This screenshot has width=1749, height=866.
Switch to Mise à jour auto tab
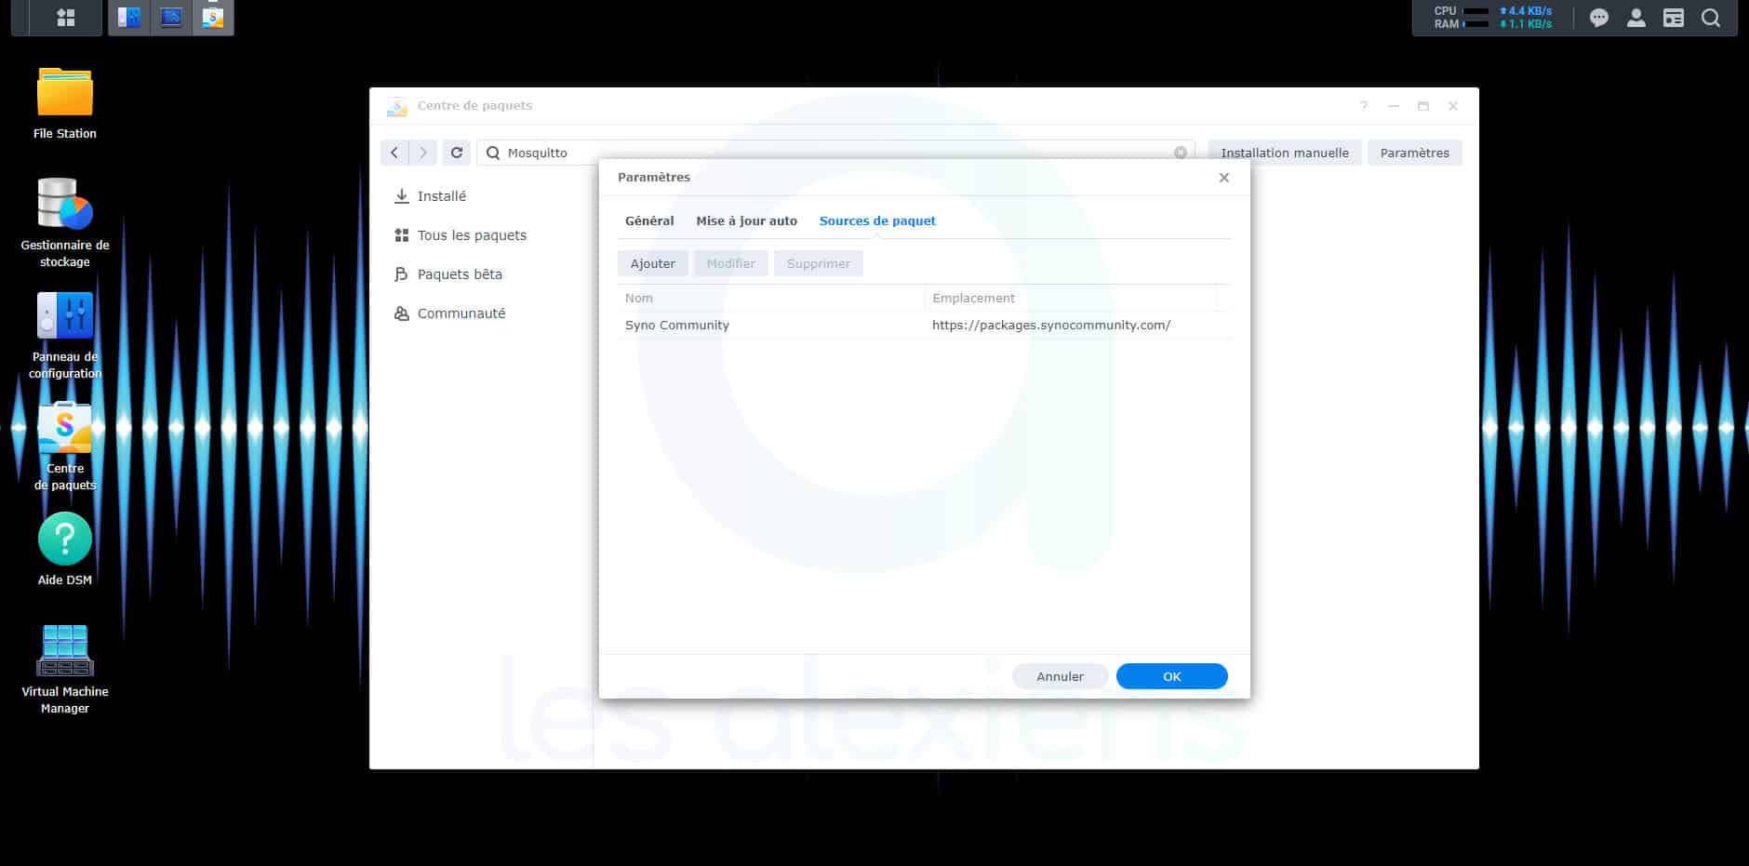click(747, 220)
